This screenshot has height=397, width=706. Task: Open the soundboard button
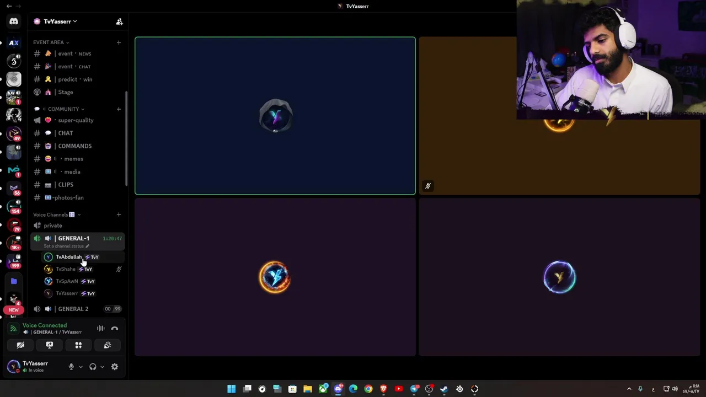(x=108, y=345)
